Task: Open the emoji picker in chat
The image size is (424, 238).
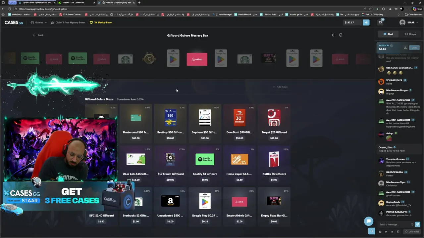Action: coord(412,224)
